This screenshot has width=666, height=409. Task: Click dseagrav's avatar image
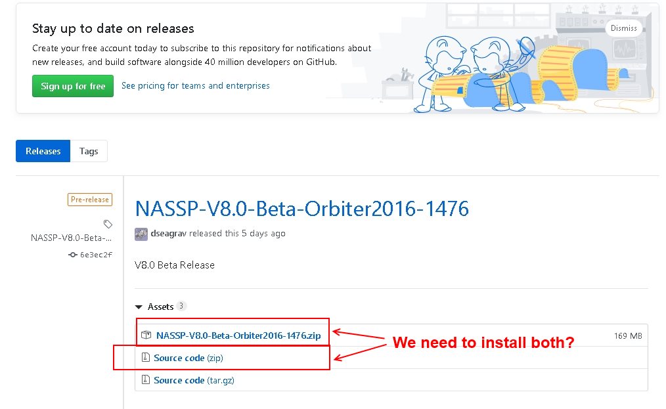point(141,234)
